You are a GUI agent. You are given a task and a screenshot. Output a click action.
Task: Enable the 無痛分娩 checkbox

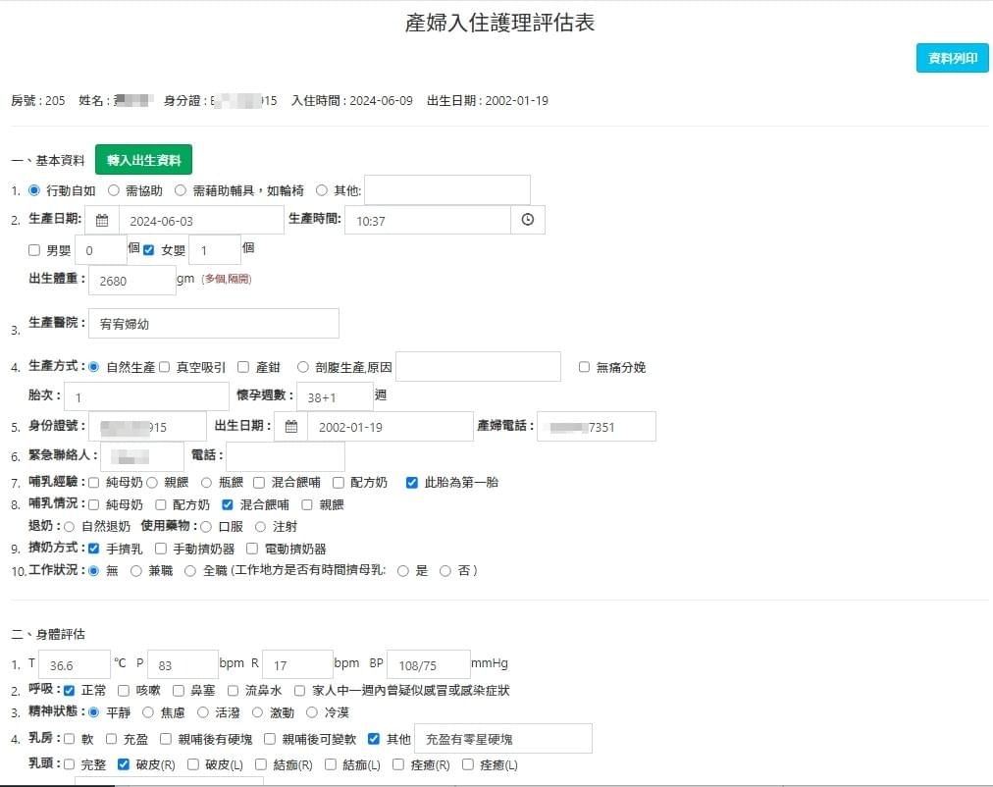585,367
